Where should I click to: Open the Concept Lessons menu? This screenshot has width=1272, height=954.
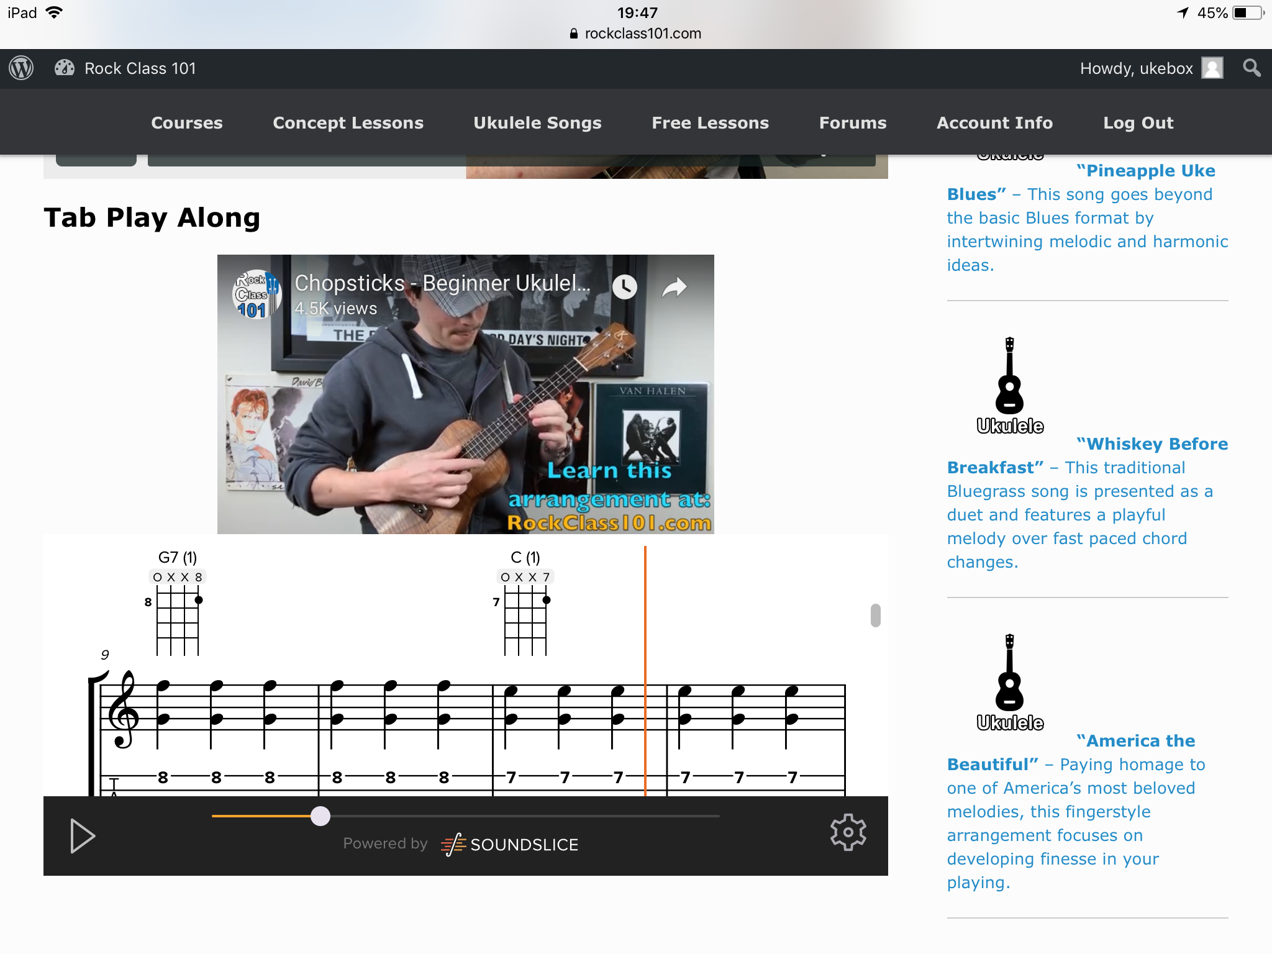pyautogui.click(x=348, y=123)
